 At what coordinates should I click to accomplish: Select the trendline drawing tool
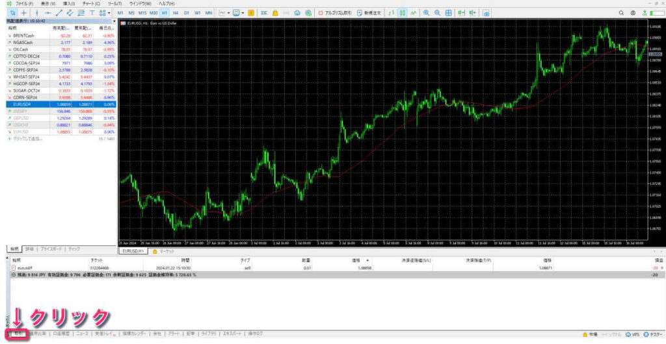59,12
